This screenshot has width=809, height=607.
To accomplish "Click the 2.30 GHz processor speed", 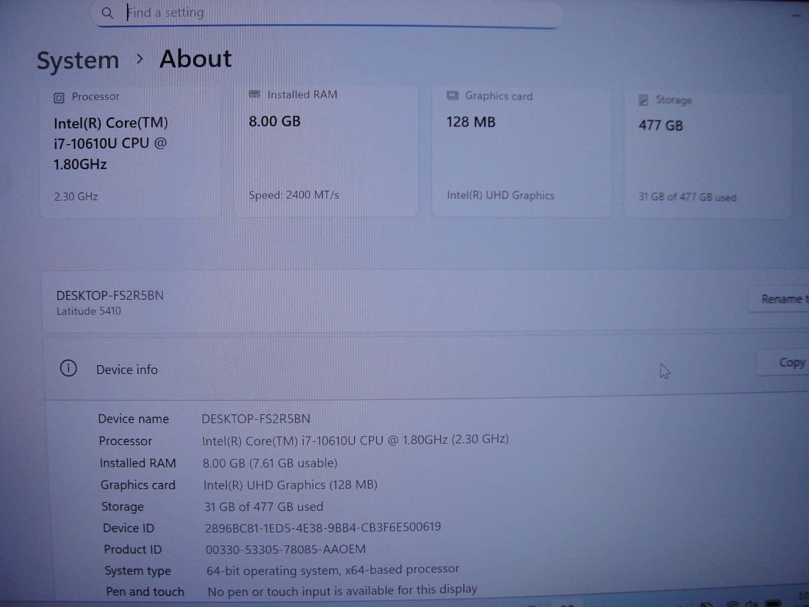I will tap(76, 197).
